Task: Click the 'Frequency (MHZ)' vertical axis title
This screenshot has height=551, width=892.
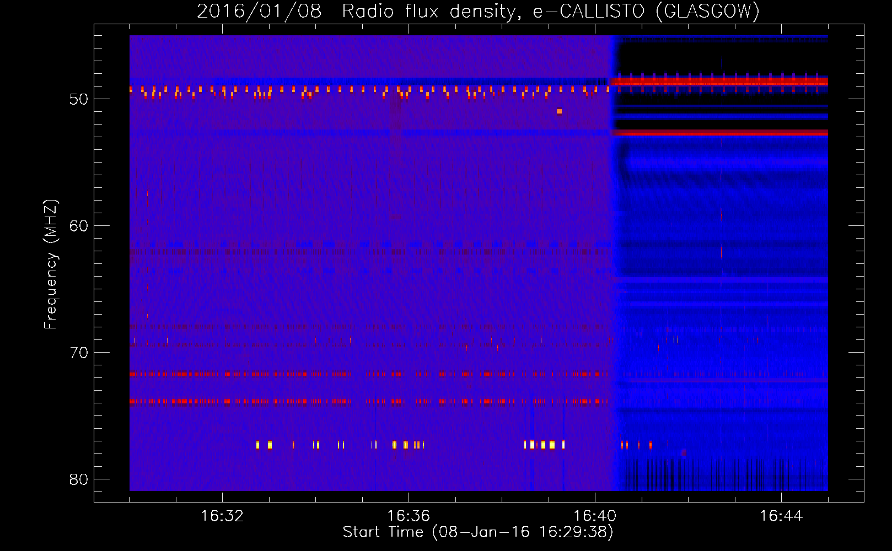Action: pos(51,264)
